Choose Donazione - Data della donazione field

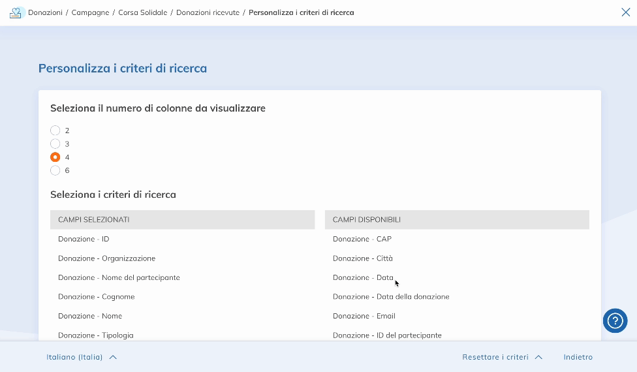pyautogui.click(x=390, y=297)
